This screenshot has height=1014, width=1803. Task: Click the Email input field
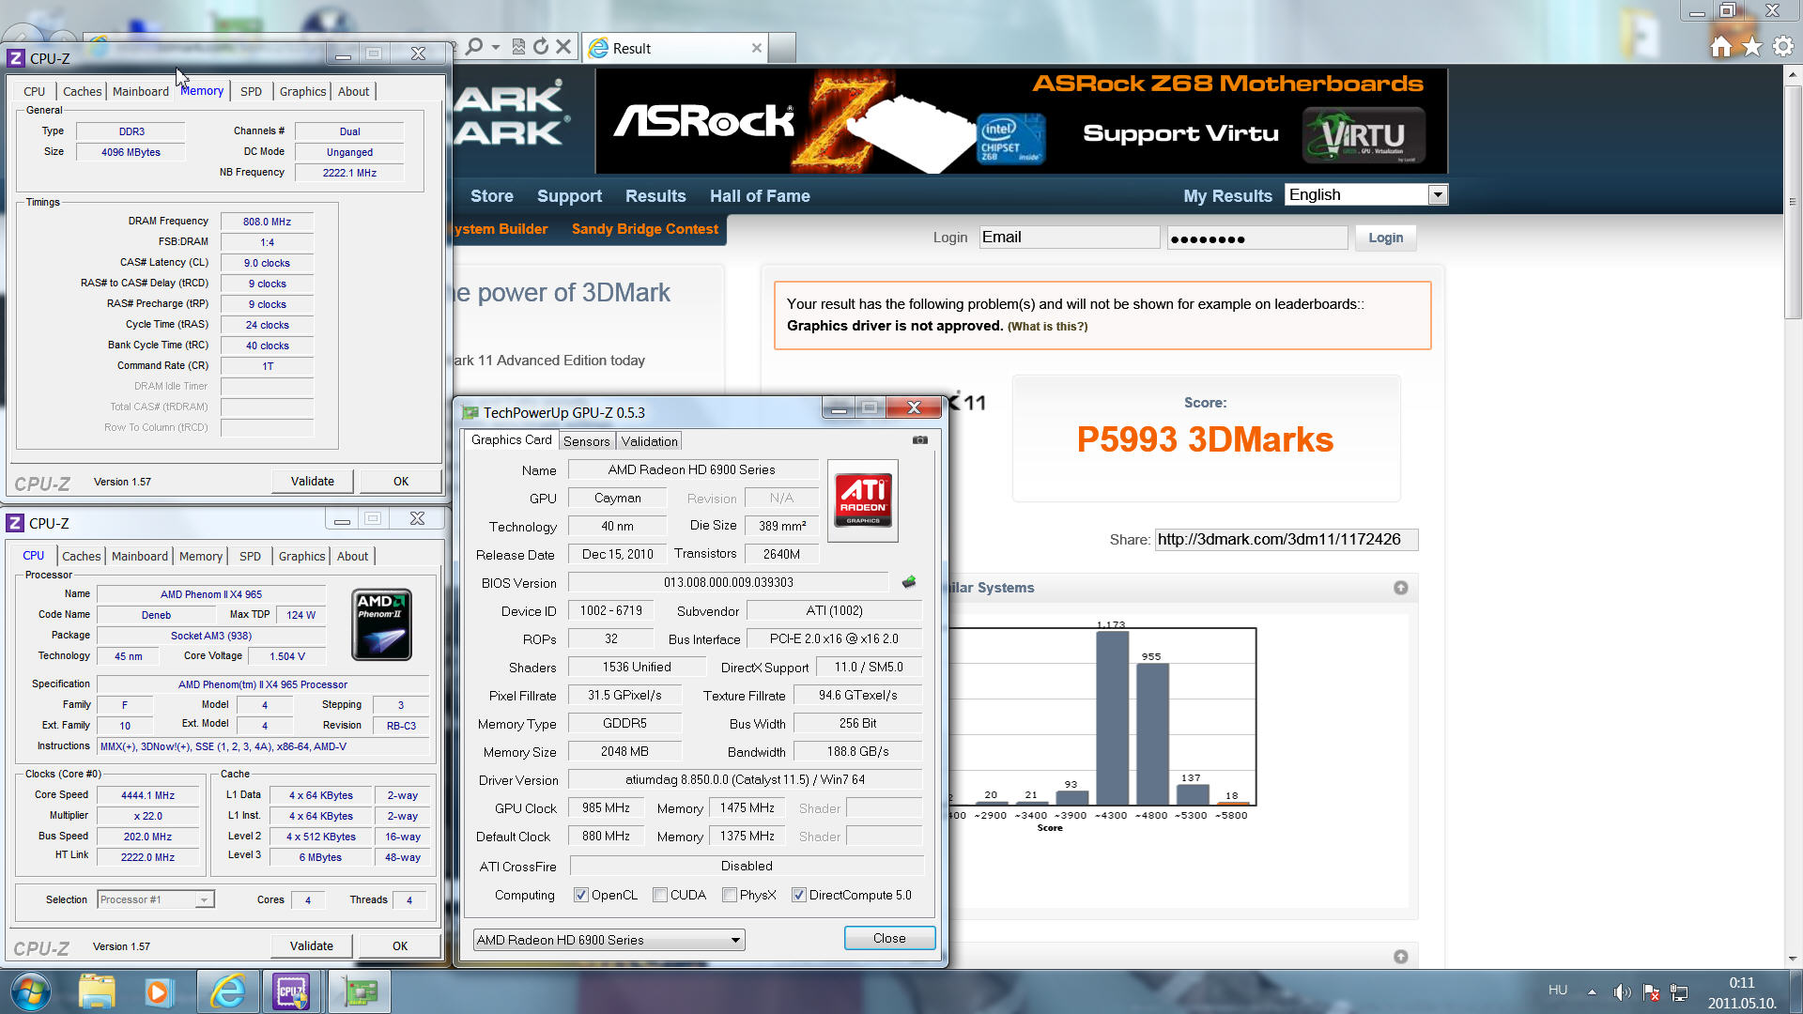[1069, 238]
